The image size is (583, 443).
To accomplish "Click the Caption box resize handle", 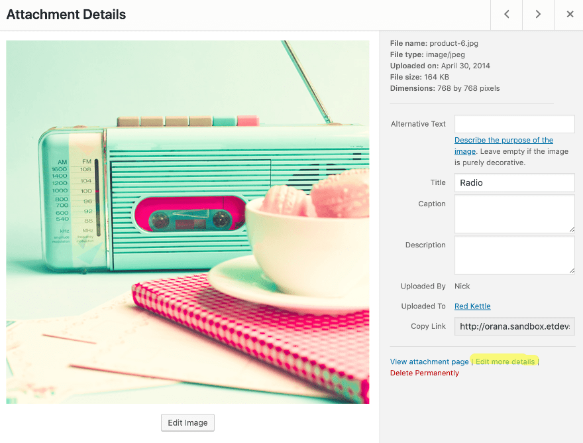I will [571, 229].
